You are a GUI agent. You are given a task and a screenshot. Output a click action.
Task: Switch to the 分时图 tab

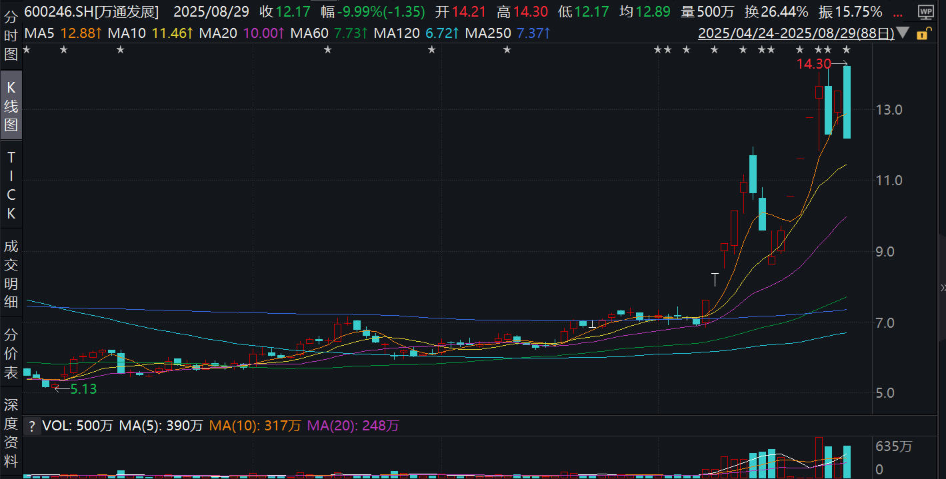11,35
